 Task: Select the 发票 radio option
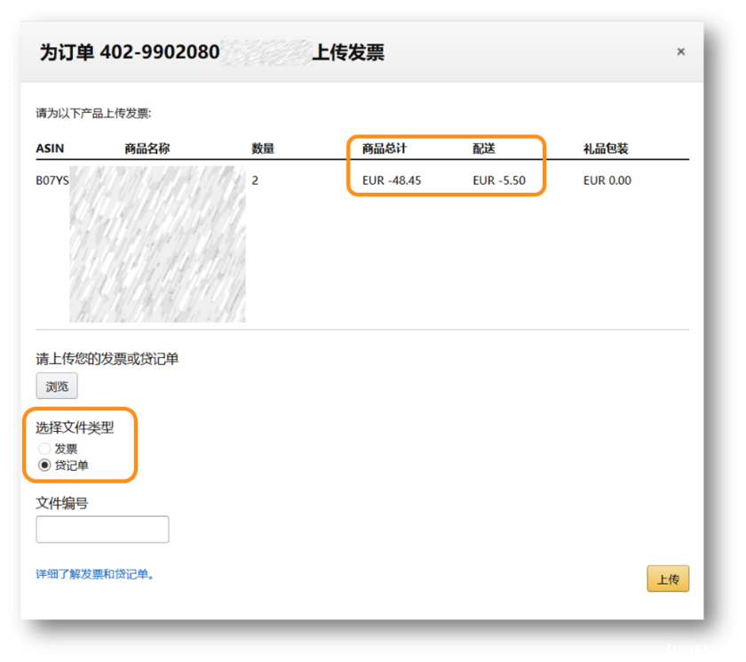(x=44, y=449)
